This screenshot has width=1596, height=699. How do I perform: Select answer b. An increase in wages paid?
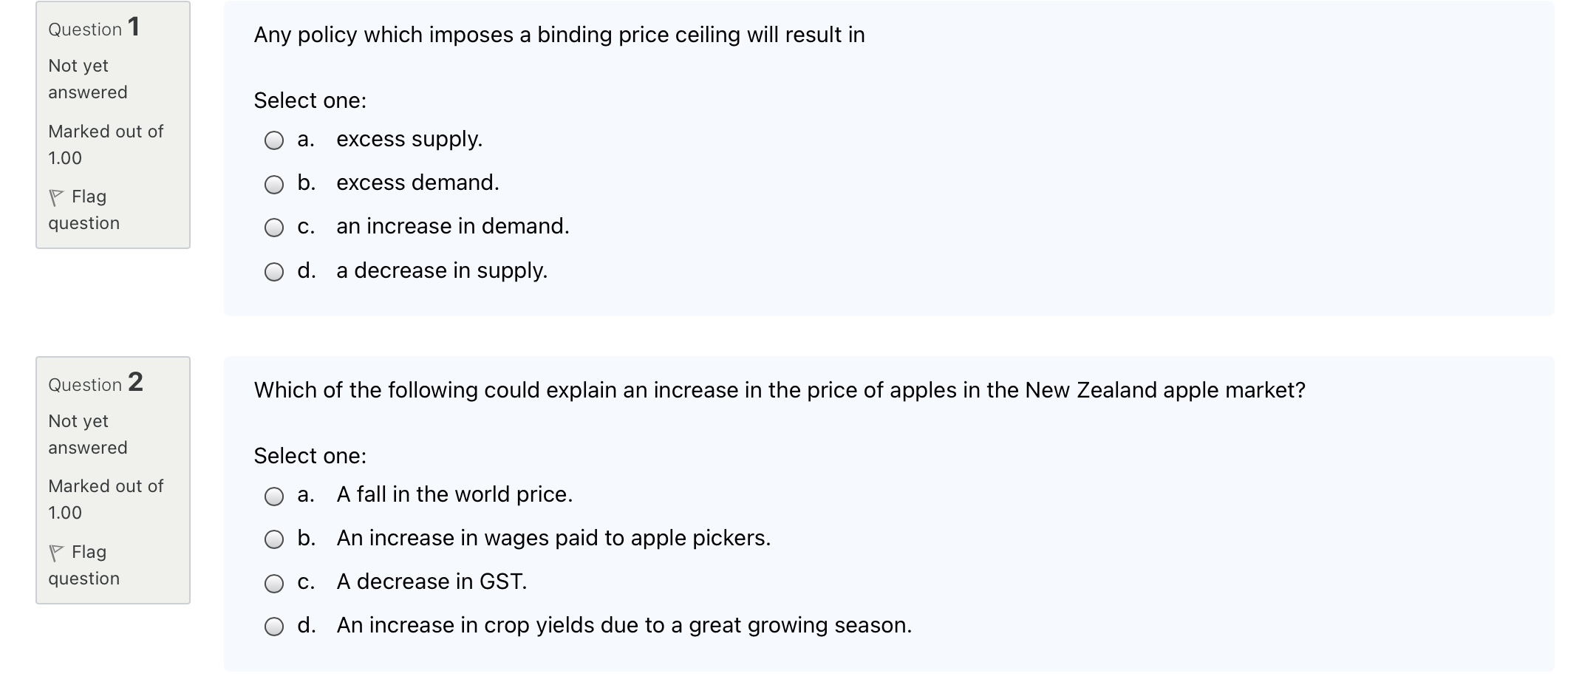point(274,540)
